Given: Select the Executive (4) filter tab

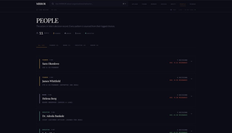Looking at the screenshot, I should point(80,45).
